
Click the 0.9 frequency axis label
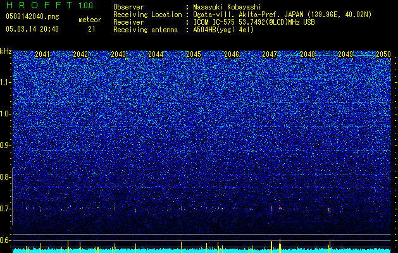tap(5, 145)
